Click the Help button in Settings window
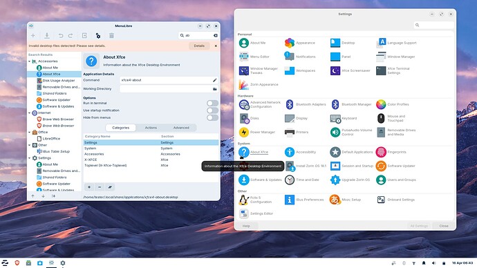477x268 pixels. (x=246, y=226)
